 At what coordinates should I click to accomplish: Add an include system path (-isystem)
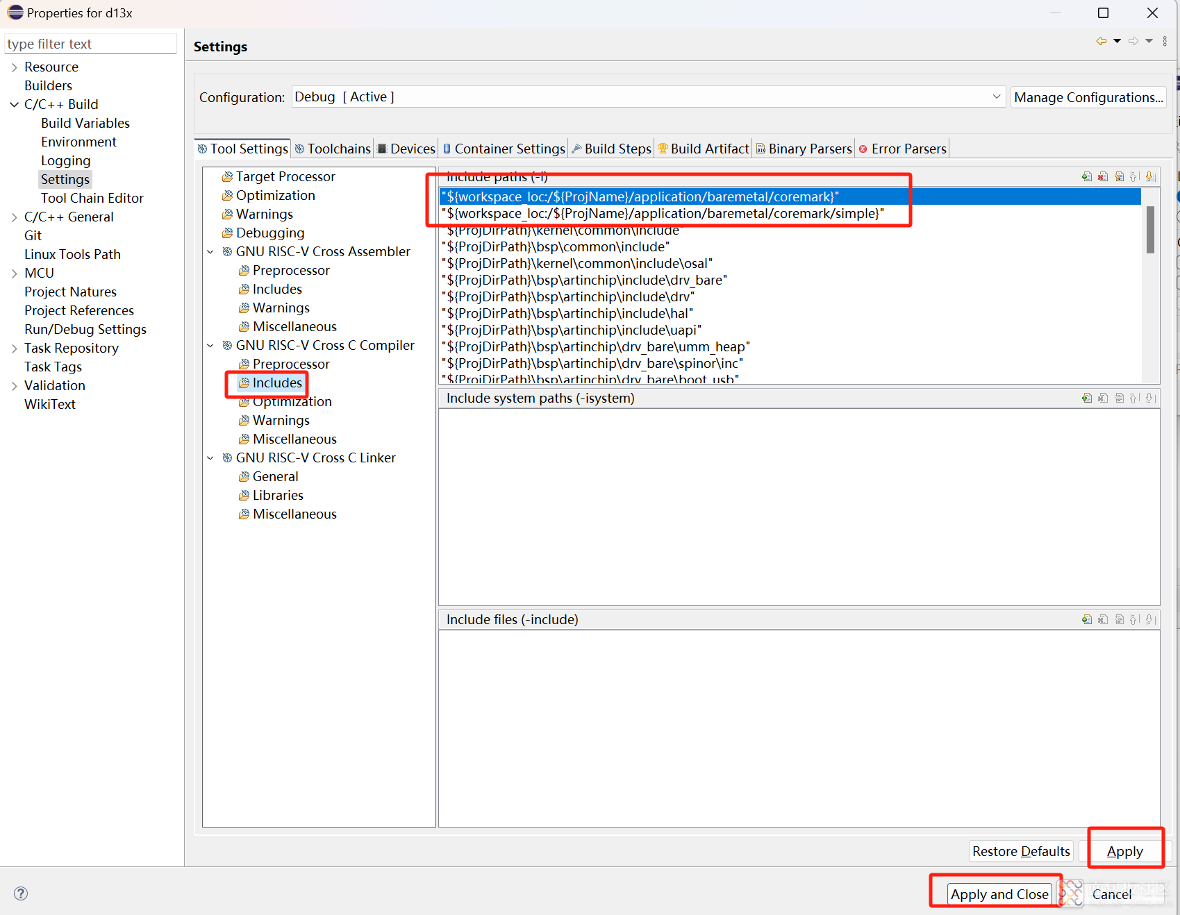point(1087,398)
